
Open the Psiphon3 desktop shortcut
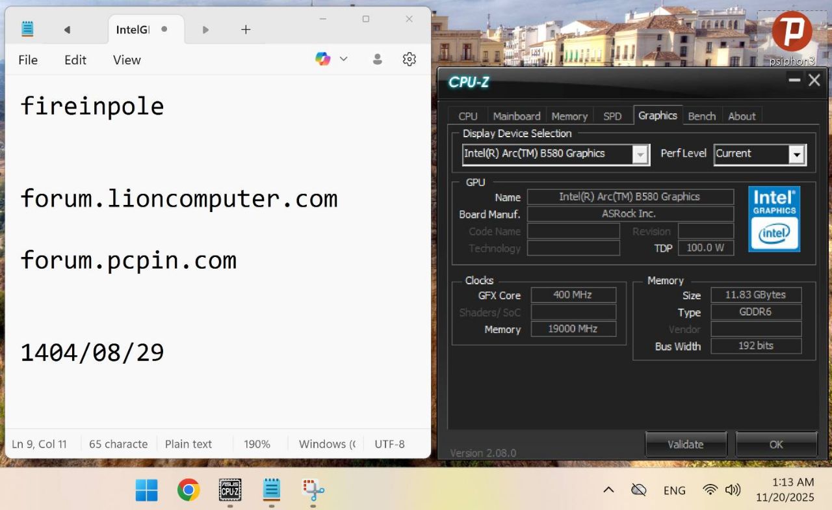click(792, 33)
